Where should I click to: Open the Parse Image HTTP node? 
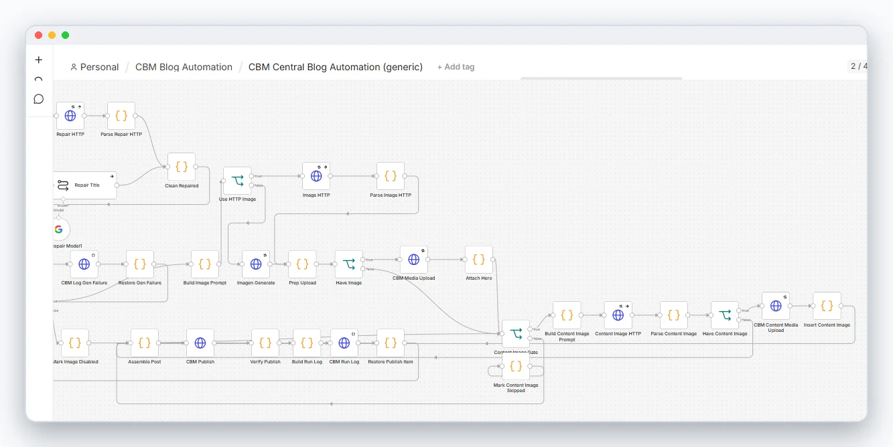click(x=391, y=176)
